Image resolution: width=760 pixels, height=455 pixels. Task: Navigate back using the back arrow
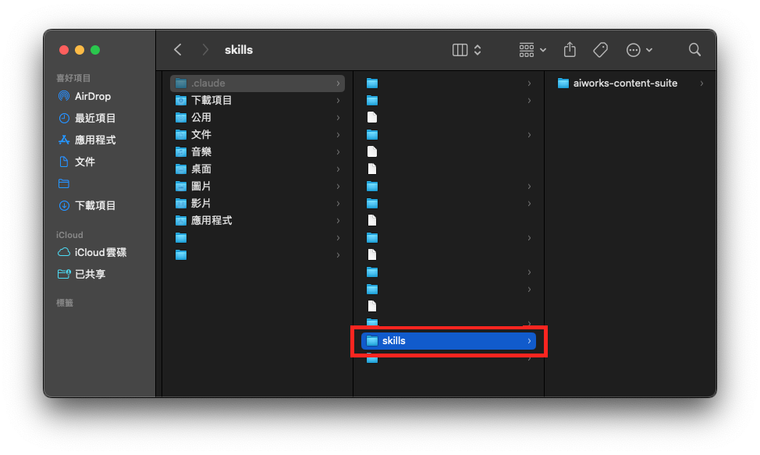(x=177, y=49)
